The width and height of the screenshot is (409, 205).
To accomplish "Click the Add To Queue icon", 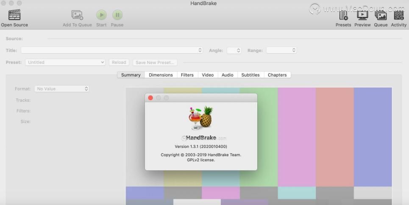I will click(77, 15).
